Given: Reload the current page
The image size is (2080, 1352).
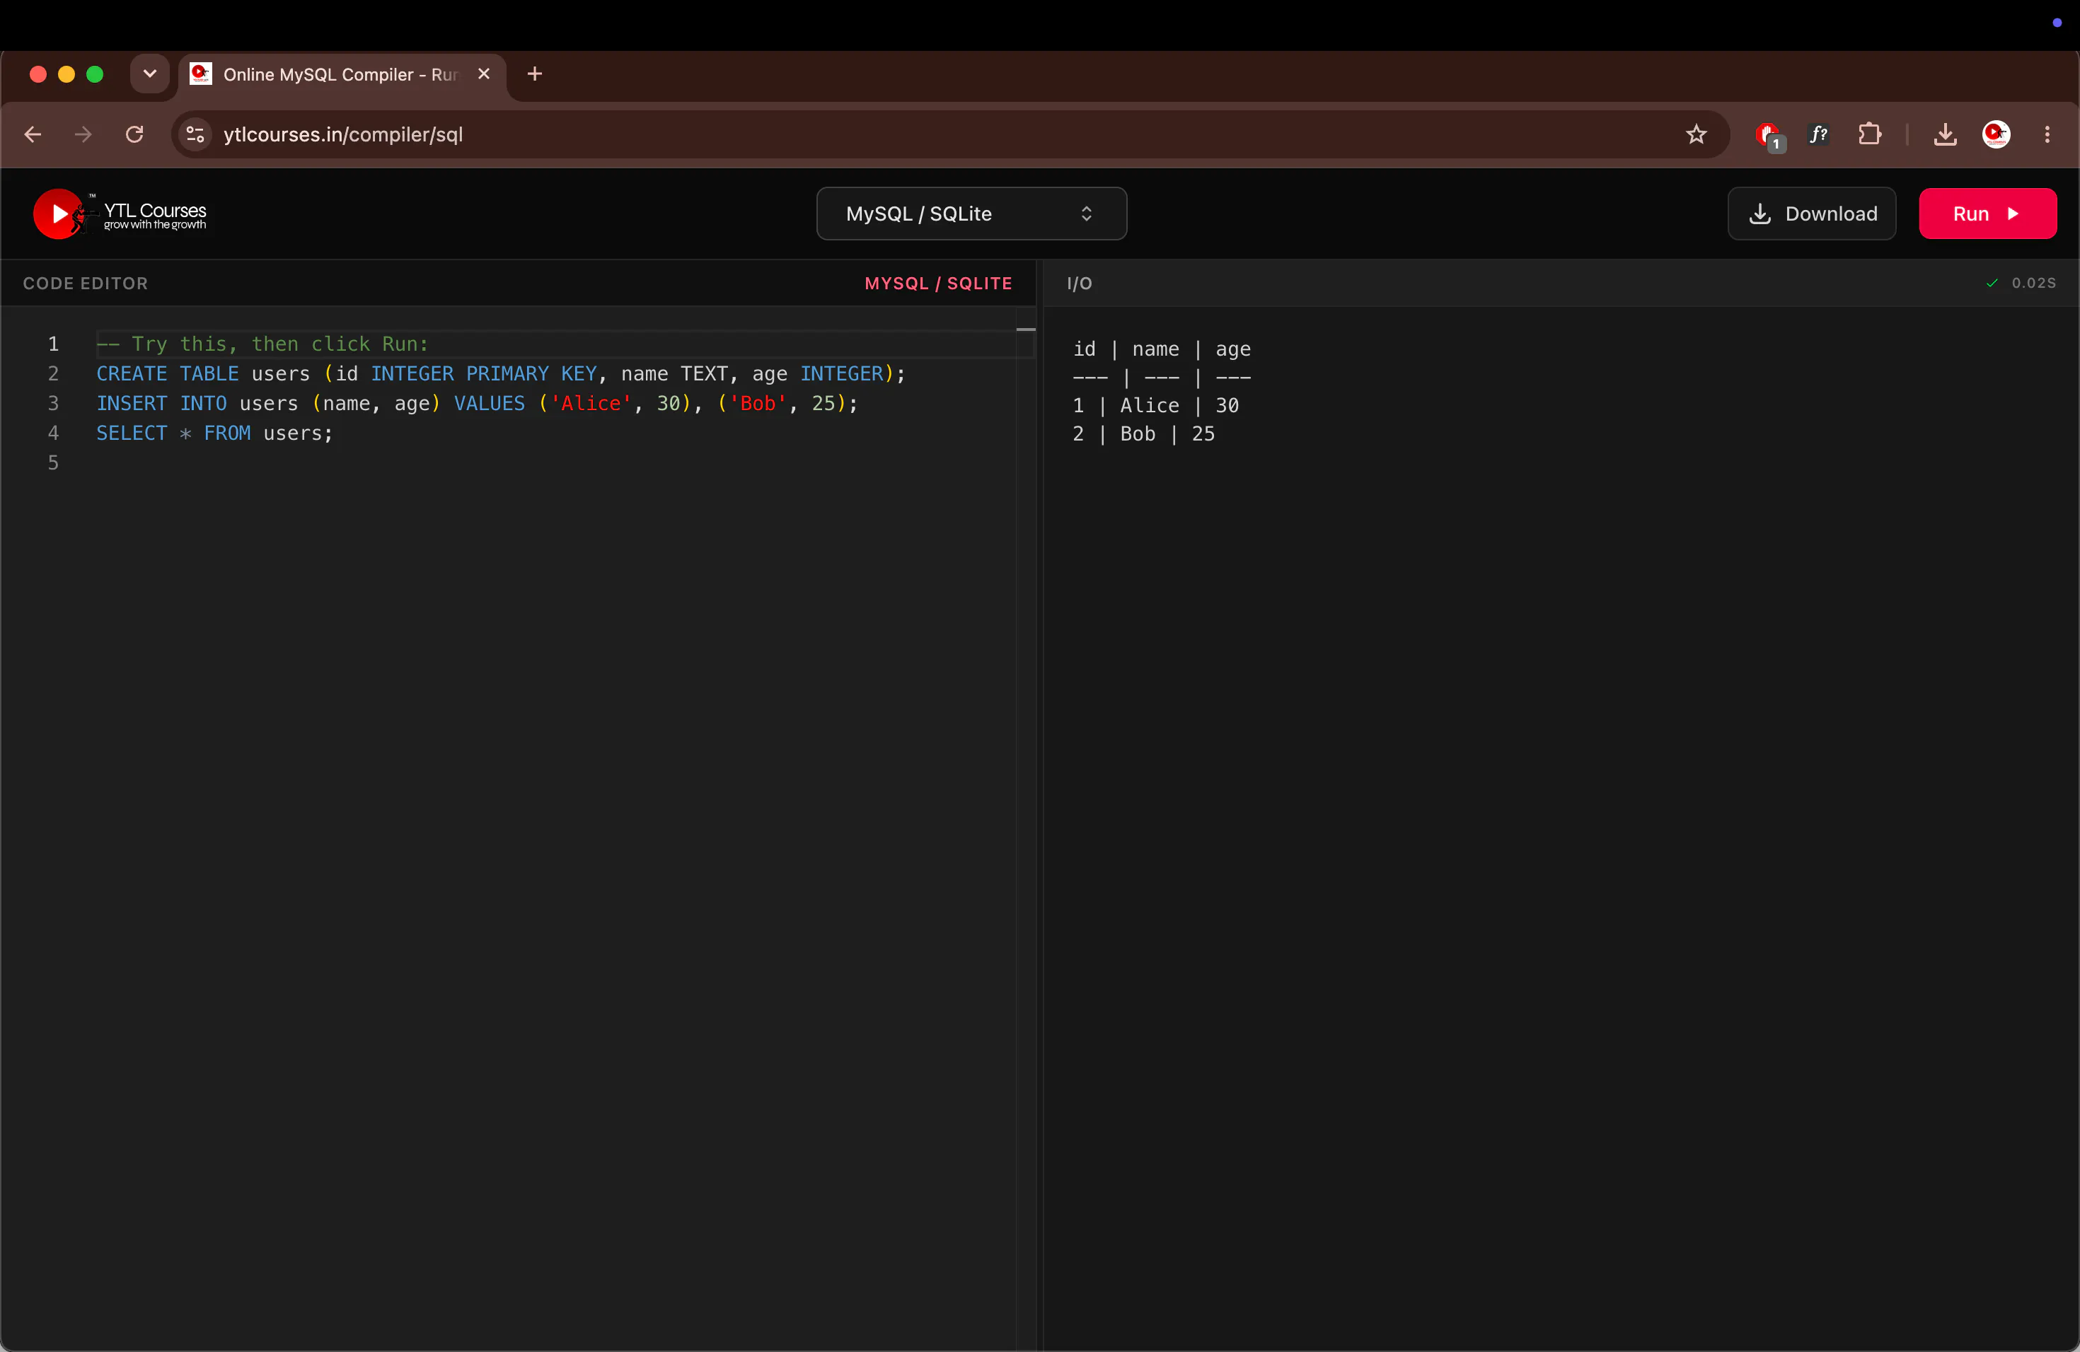Looking at the screenshot, I should 134,134.
